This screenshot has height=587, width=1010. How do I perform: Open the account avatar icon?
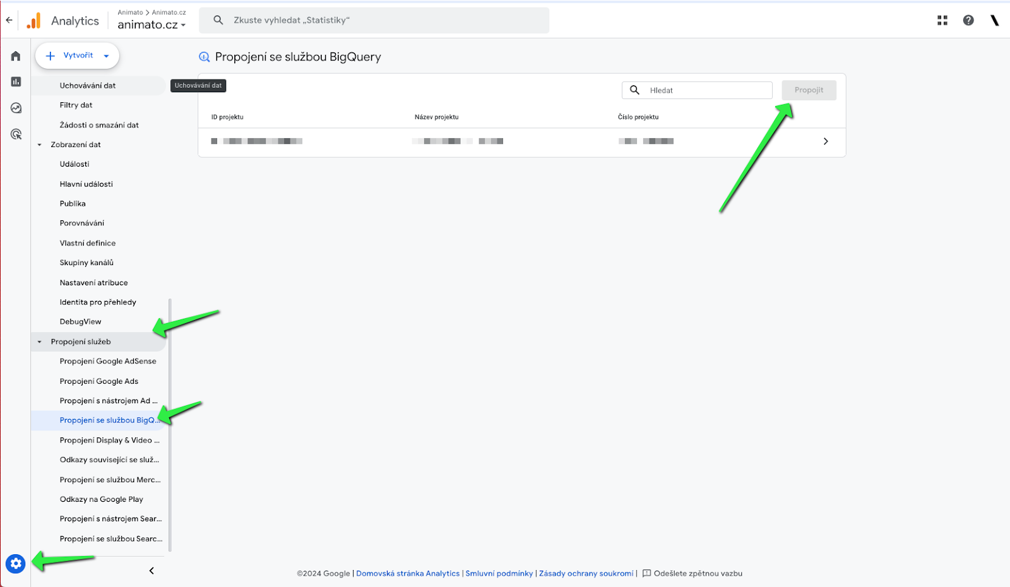pos(995,20)
